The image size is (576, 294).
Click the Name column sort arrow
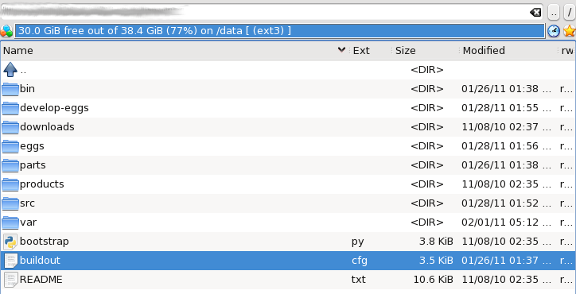[341, 50]
